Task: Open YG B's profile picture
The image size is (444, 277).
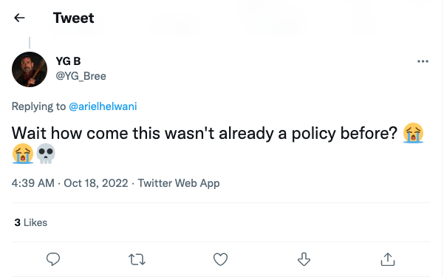Action: 30,69
